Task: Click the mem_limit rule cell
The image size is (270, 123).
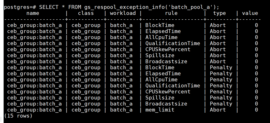Action: (x=160, y=110)
